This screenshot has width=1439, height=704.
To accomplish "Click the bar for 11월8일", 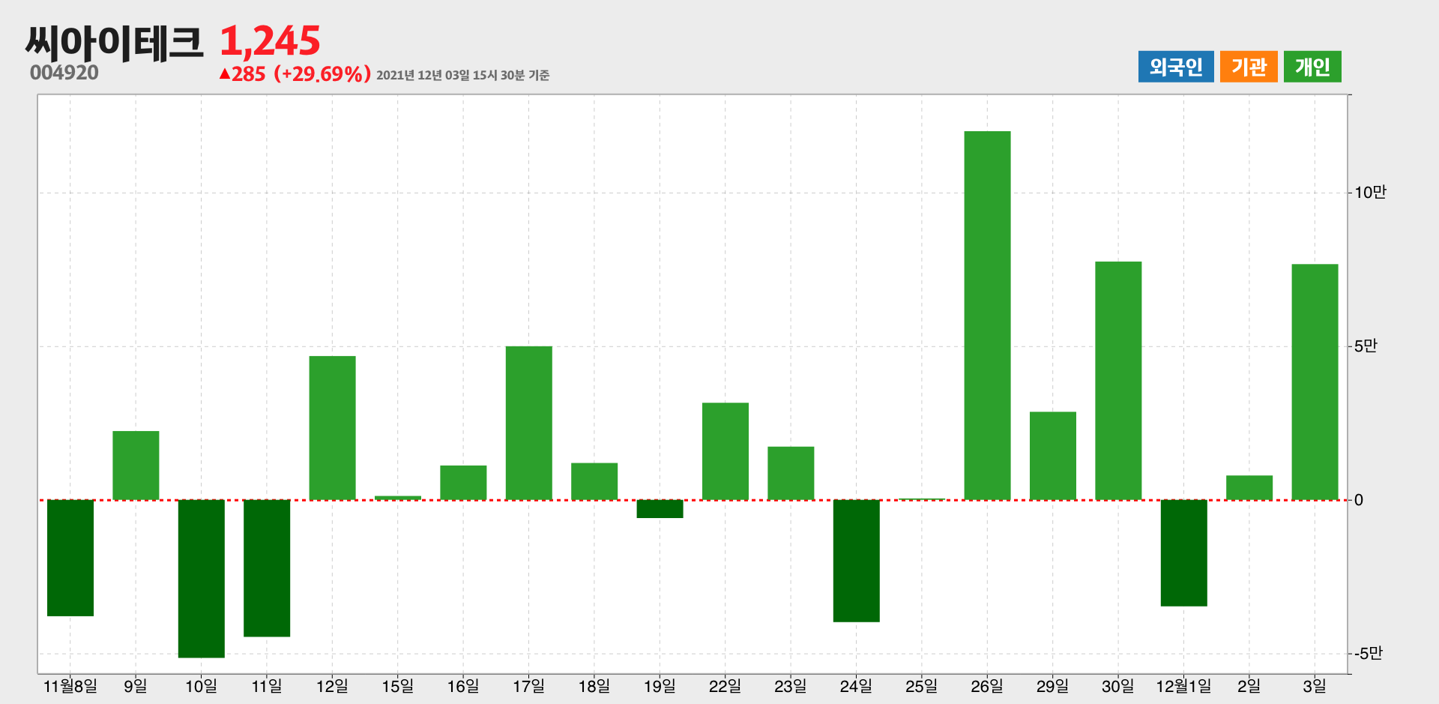I will click(70, 558).
